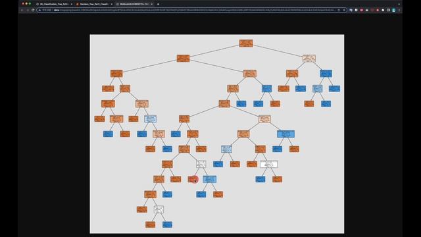Click the root node of the decision tree
This screenshot has width=421, height=237.
point(246,43)
